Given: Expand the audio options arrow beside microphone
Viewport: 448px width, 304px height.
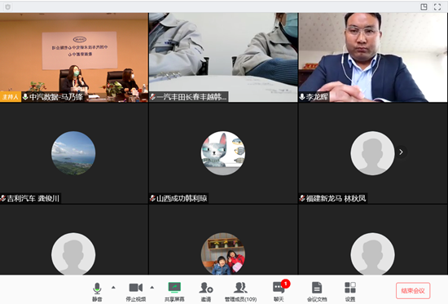Looking at the screenshot, I should [x=113, y=288].
